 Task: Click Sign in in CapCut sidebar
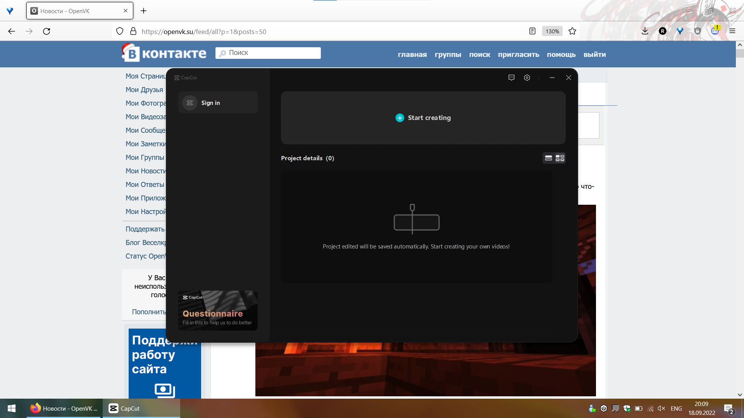210,103
